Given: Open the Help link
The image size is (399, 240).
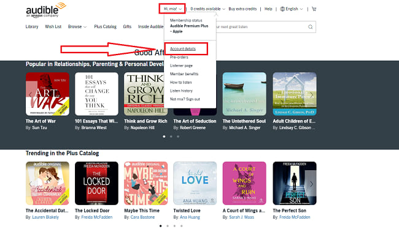Looking at the screenshot, I should pyautogui.click(x=268, y=9).
